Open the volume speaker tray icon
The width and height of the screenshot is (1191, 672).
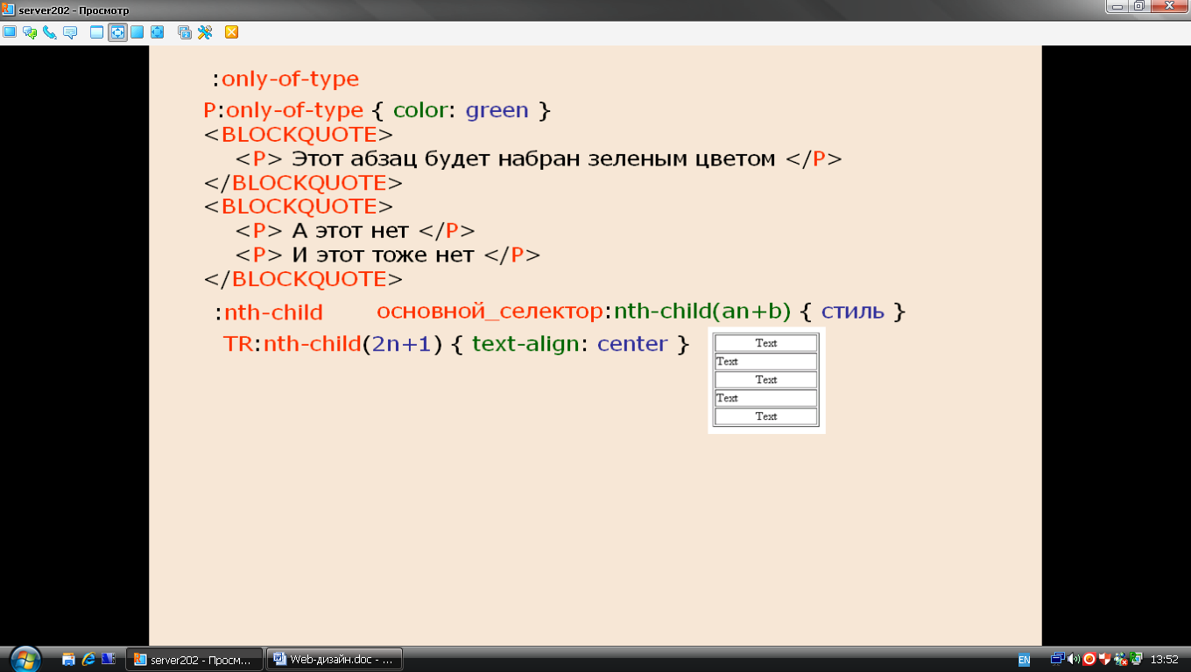coord(1074,659)
